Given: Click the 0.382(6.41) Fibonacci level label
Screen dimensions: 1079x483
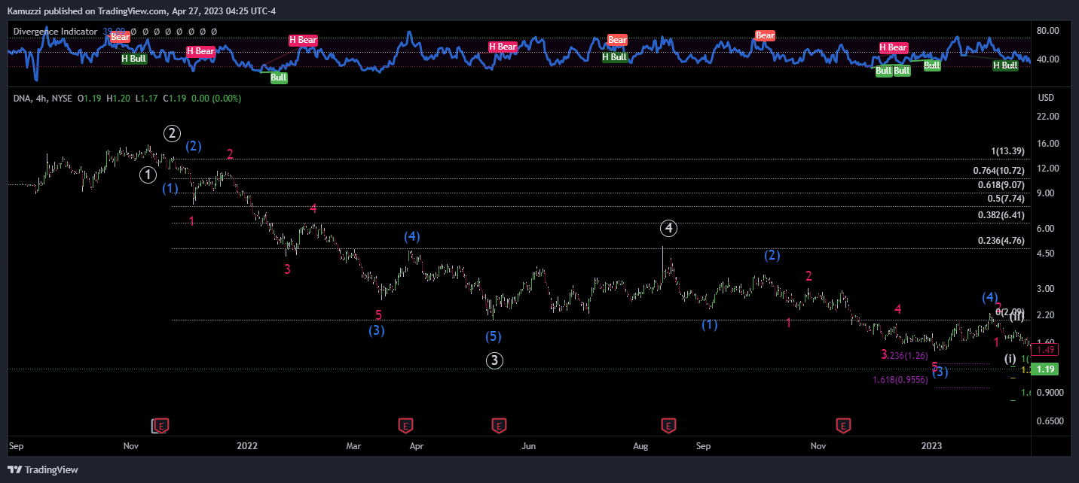Looking at the screenshot, I should click(1001, 215).
